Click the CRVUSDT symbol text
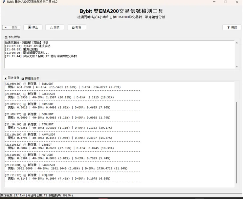 (x=47, y=104)
